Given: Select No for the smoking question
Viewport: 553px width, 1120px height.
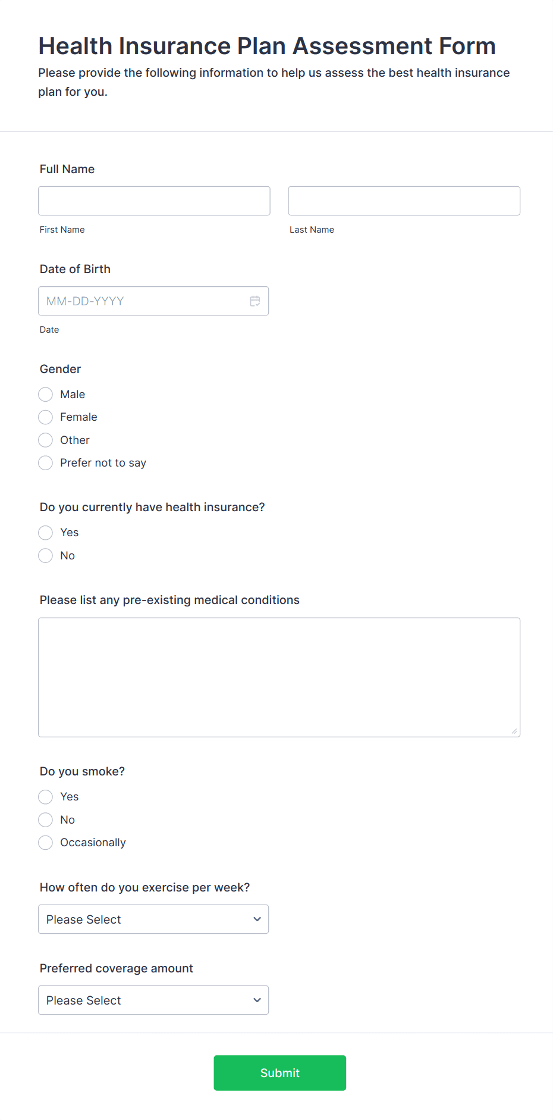Looking at the screenshot, I should 46,820.
